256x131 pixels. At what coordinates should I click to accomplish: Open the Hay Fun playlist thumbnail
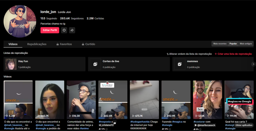click(x=11, y=64)
